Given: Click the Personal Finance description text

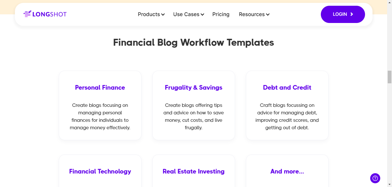Looking at the screenshot, I should click(100, 116).
